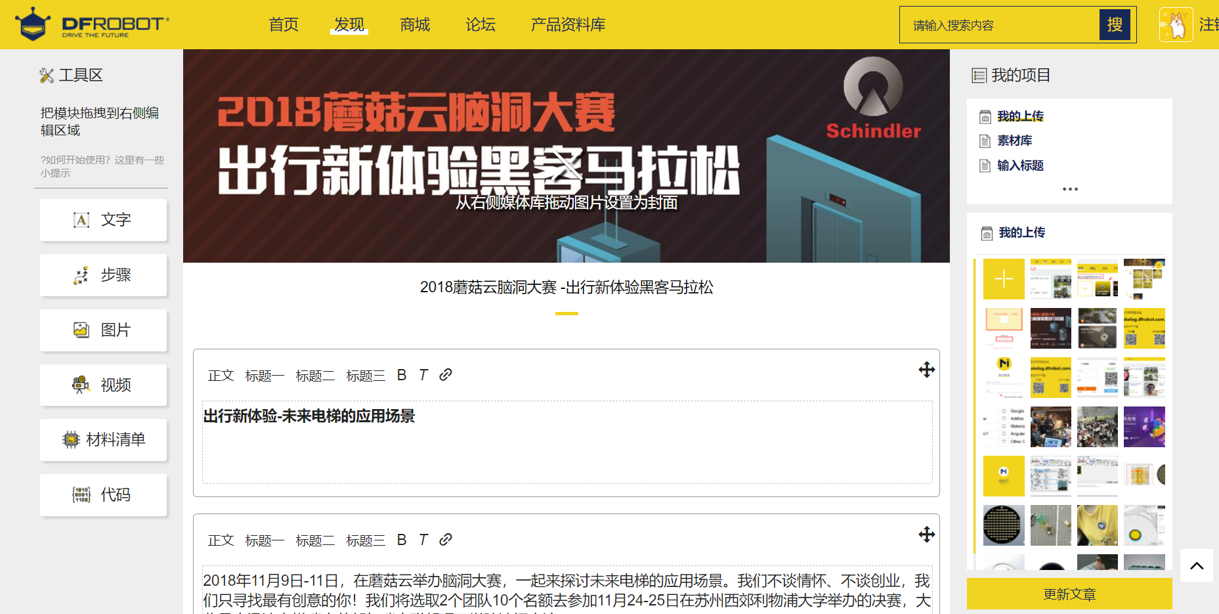The image size is (1219, 614).
Task: Open the 论坛 menu item
Action: coord(481,25)
